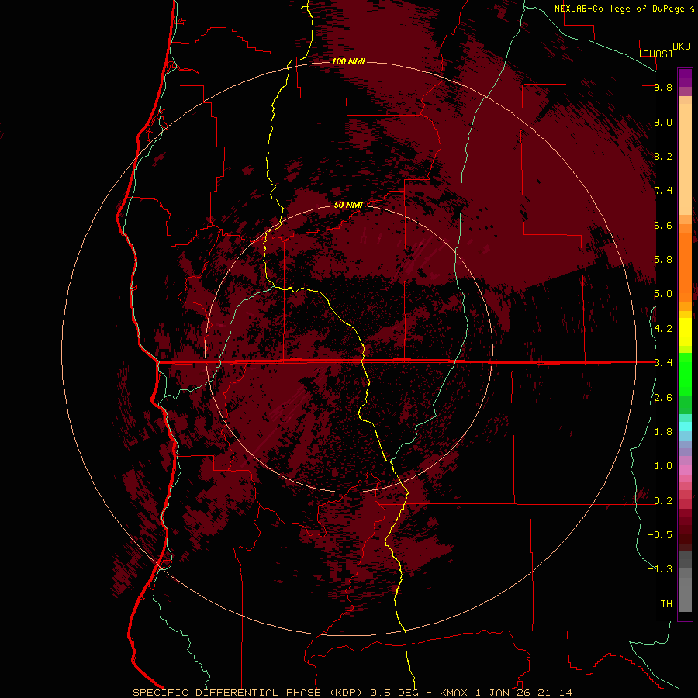Click the 8.2 value on the scale
The height and width of the screenshot is (698, 698).
pyautogui.click(x=663, y=156)
